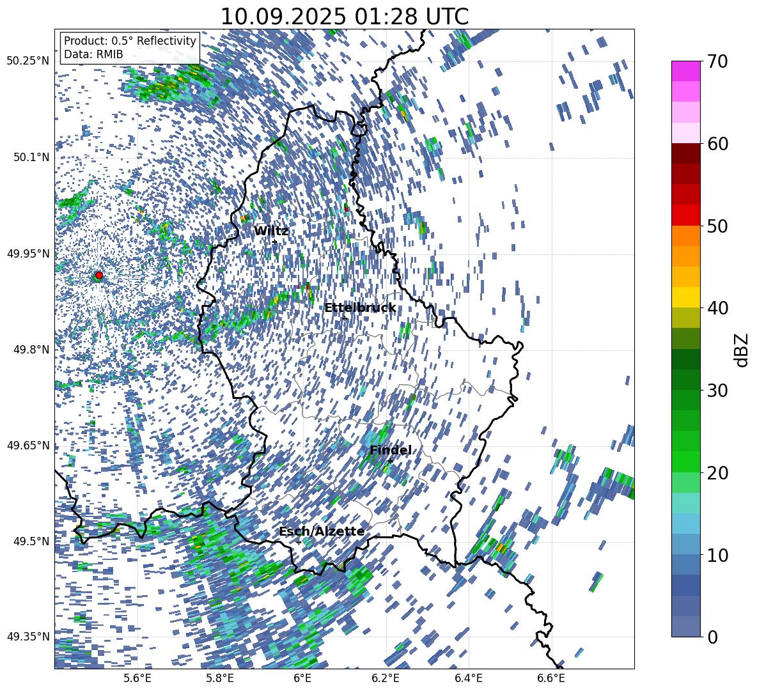
Task: Click the Esch/Alzette station cross marker
Action: pos(299,542)
